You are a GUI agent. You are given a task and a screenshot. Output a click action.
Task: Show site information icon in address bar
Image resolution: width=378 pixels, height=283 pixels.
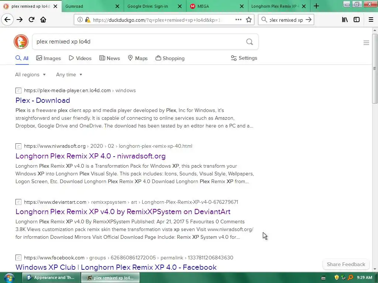point(80,20)
